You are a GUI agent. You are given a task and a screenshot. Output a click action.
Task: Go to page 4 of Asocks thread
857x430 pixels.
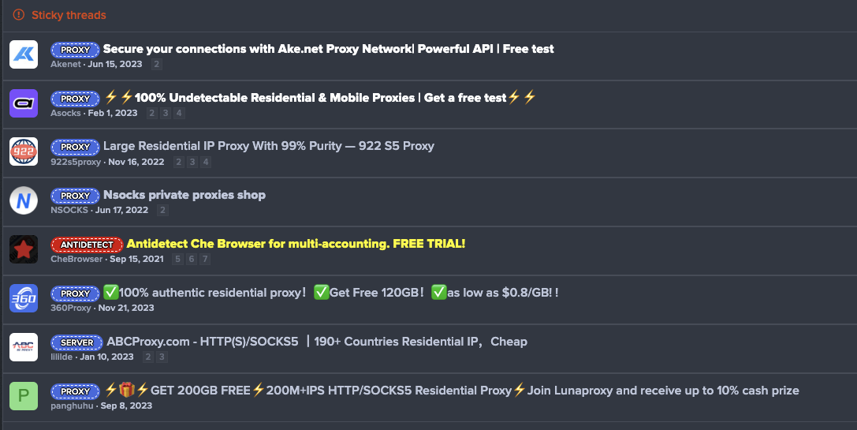pyautogui.click(x=179, y=113)
